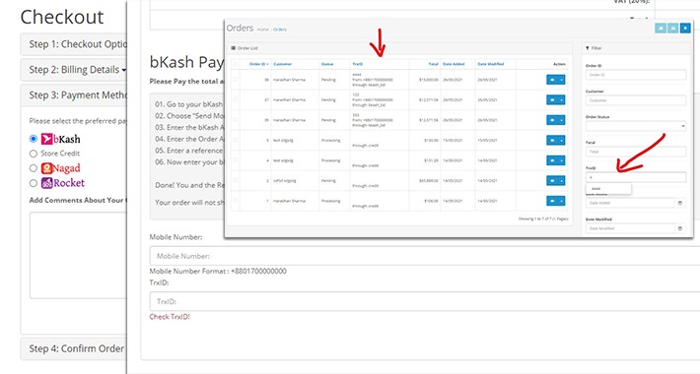Open the action dropdown arrow for order 4
The width and height of the screenshot is (700, 374).
[x=562, y=160]
